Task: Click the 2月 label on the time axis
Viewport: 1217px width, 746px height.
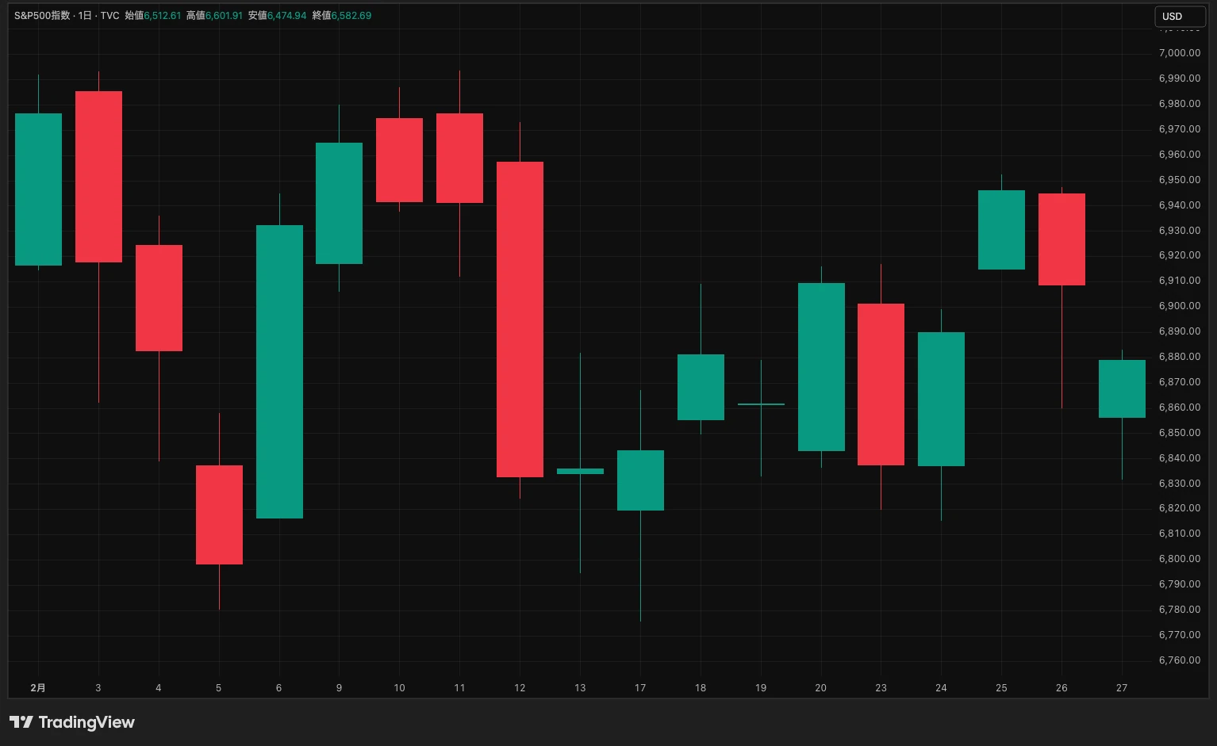Action: point(38,687)
